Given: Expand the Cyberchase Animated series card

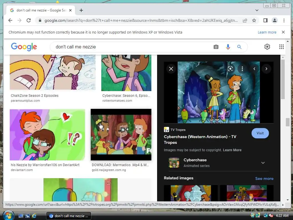Looking at the screenshot, I should click(x=263, y=163).
